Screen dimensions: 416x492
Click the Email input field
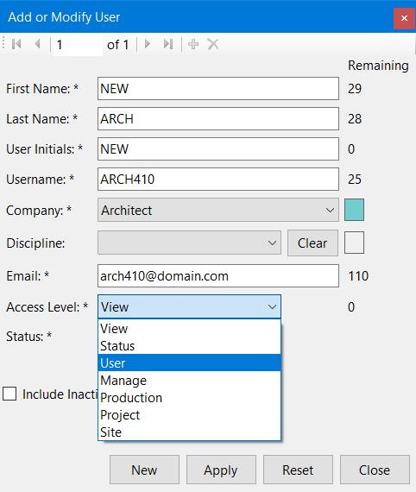[218, 276]
